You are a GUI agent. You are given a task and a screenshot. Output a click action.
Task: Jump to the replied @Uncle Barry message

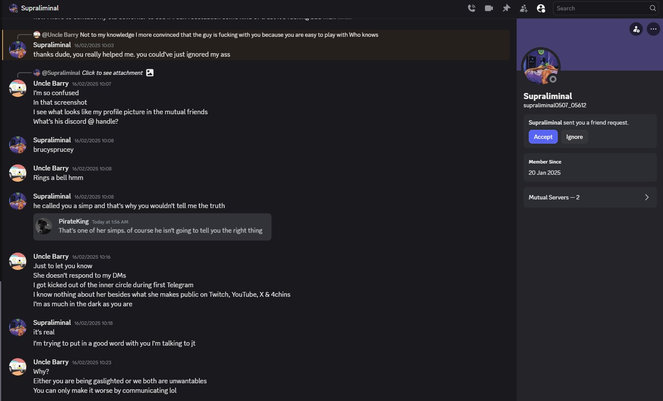pos(229,35)
